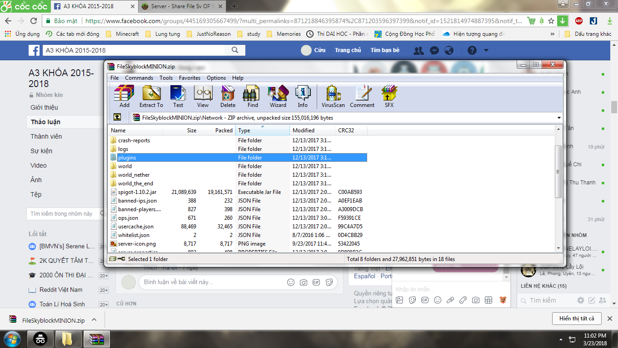This screenshot has height=348, width=618.
Task: Open the Facebook Messenger icon in header
Action: click(x=434, y=50)
